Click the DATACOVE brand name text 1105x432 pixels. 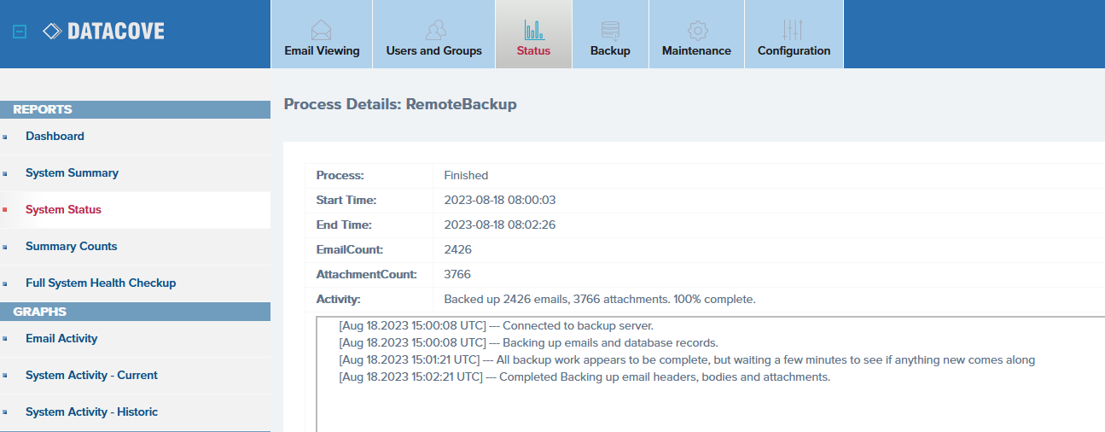tap(116, 32)
